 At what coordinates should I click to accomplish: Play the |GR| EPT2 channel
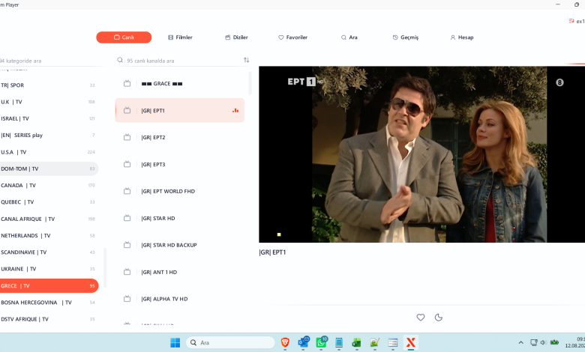pos(179,138)
